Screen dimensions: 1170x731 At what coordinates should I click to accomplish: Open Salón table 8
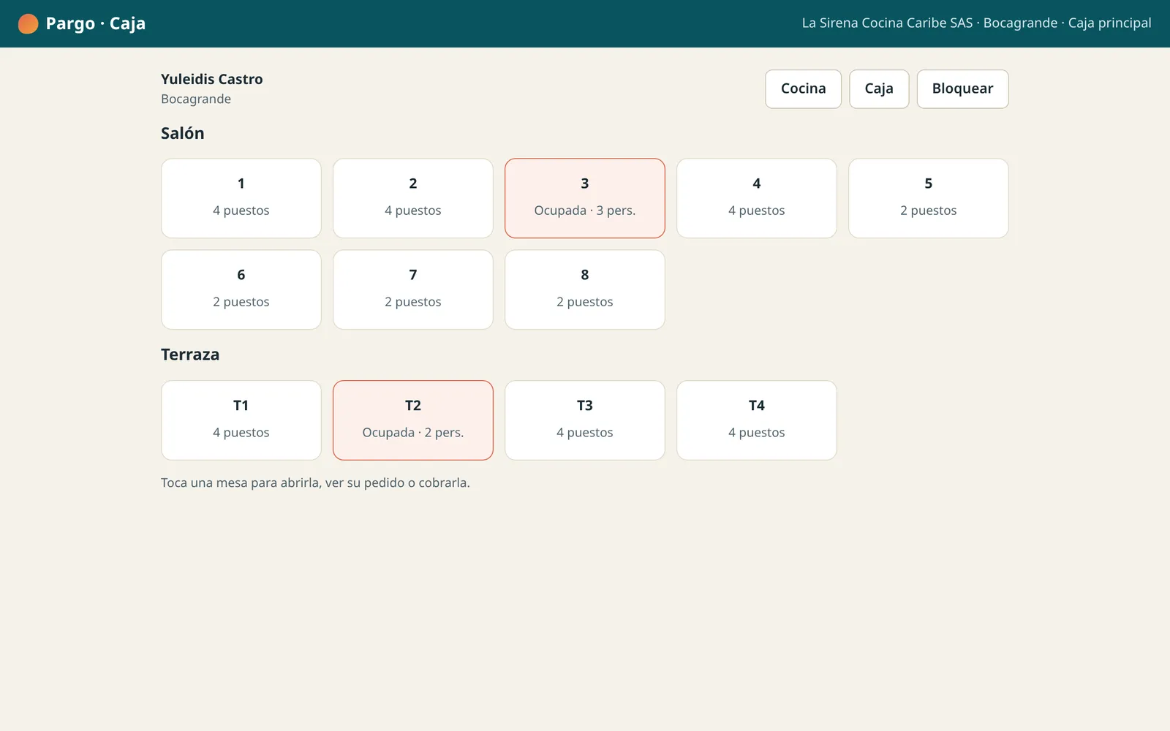coord(585,289)
